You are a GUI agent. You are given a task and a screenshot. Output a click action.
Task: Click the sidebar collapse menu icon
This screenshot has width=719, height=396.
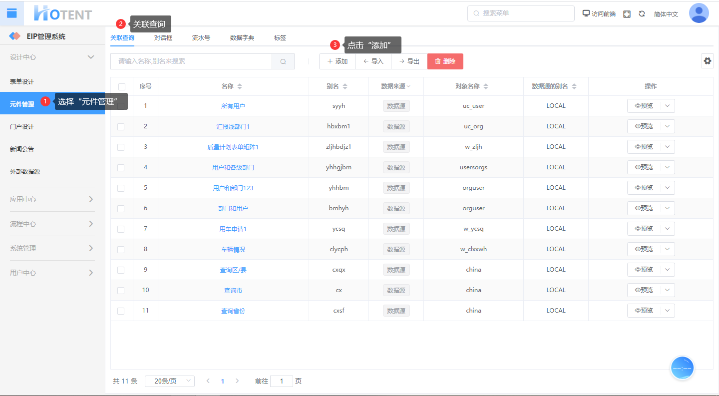point(11,13)
